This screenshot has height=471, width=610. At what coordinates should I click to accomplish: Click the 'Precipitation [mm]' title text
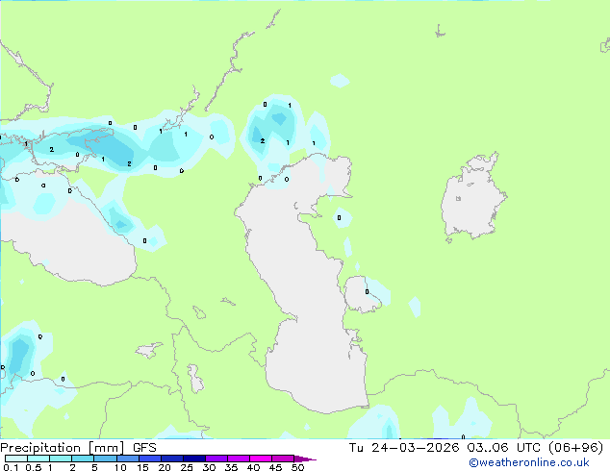click(x=63, y=448)
